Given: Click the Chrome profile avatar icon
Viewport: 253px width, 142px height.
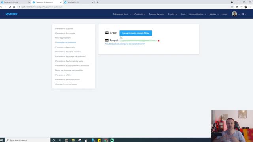Looking at the screenshot, I should (x=246, y=7).
